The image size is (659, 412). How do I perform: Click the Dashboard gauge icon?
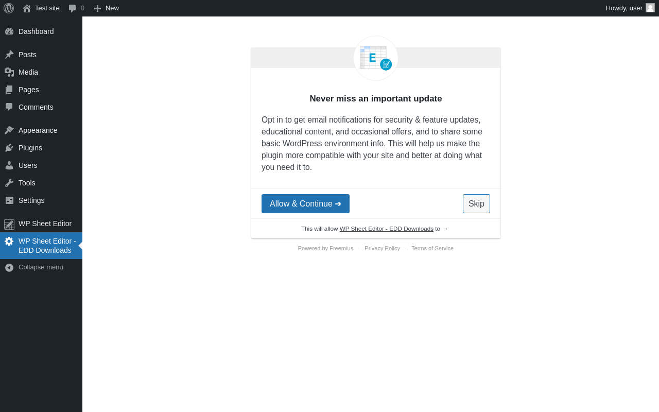9,31
